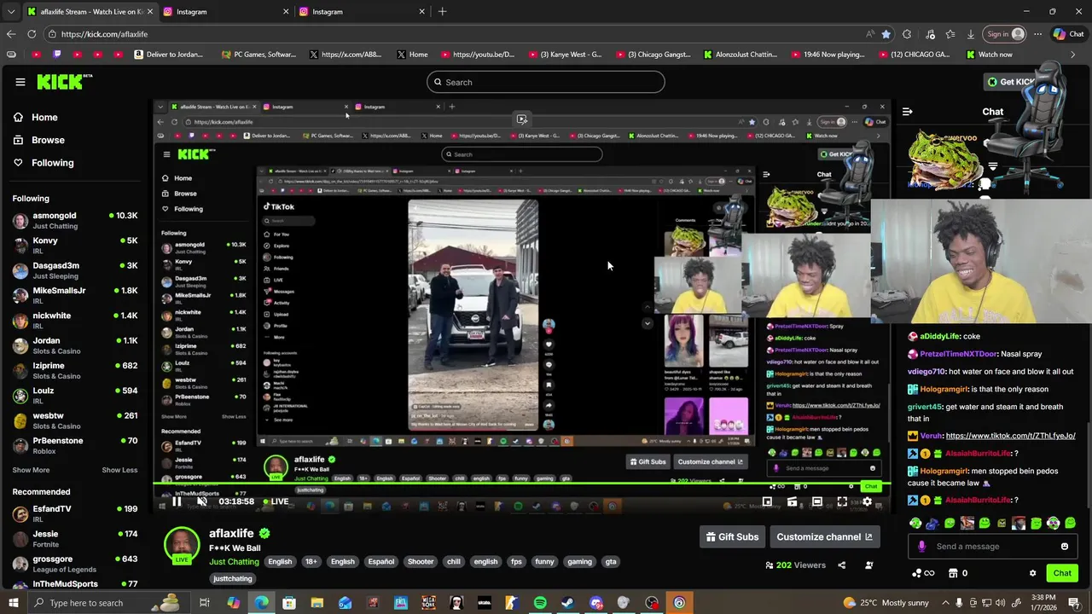
Task: Open chat settings gear icon
Action: point(1032,573)
